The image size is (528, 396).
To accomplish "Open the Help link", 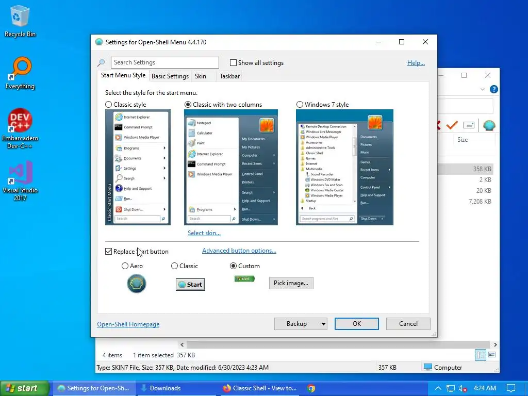I will coord(416,62).
